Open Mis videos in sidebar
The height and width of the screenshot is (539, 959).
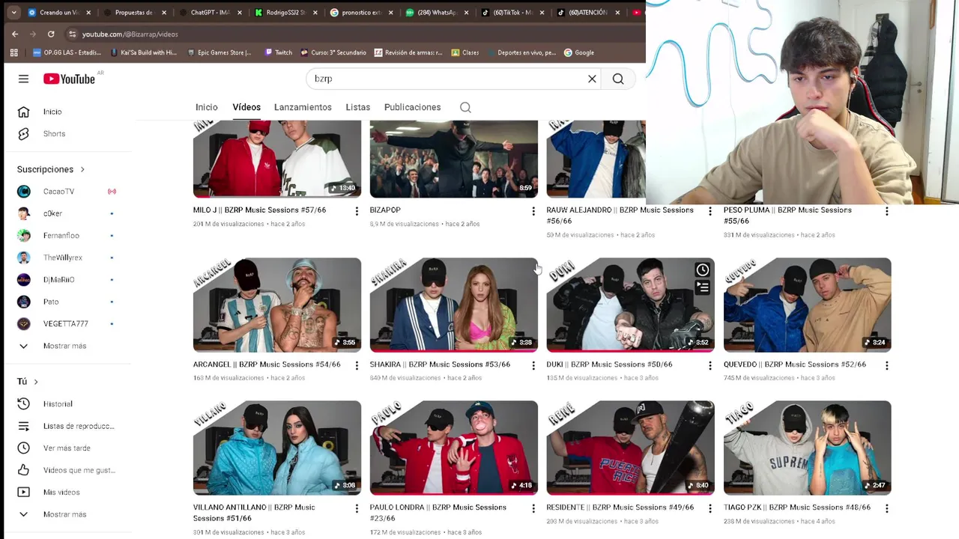tap(48, 492)
